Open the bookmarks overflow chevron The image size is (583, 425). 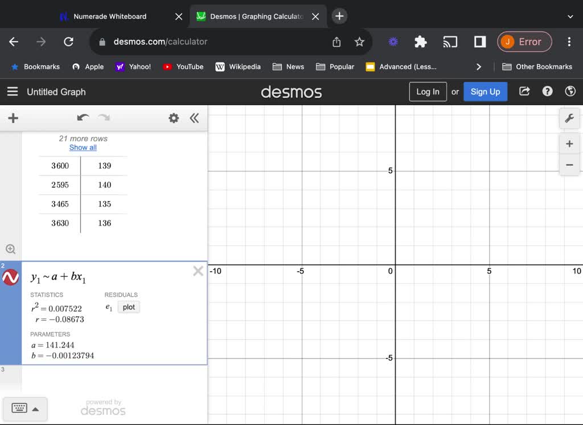pyautogui.click(x=479, y=67)
